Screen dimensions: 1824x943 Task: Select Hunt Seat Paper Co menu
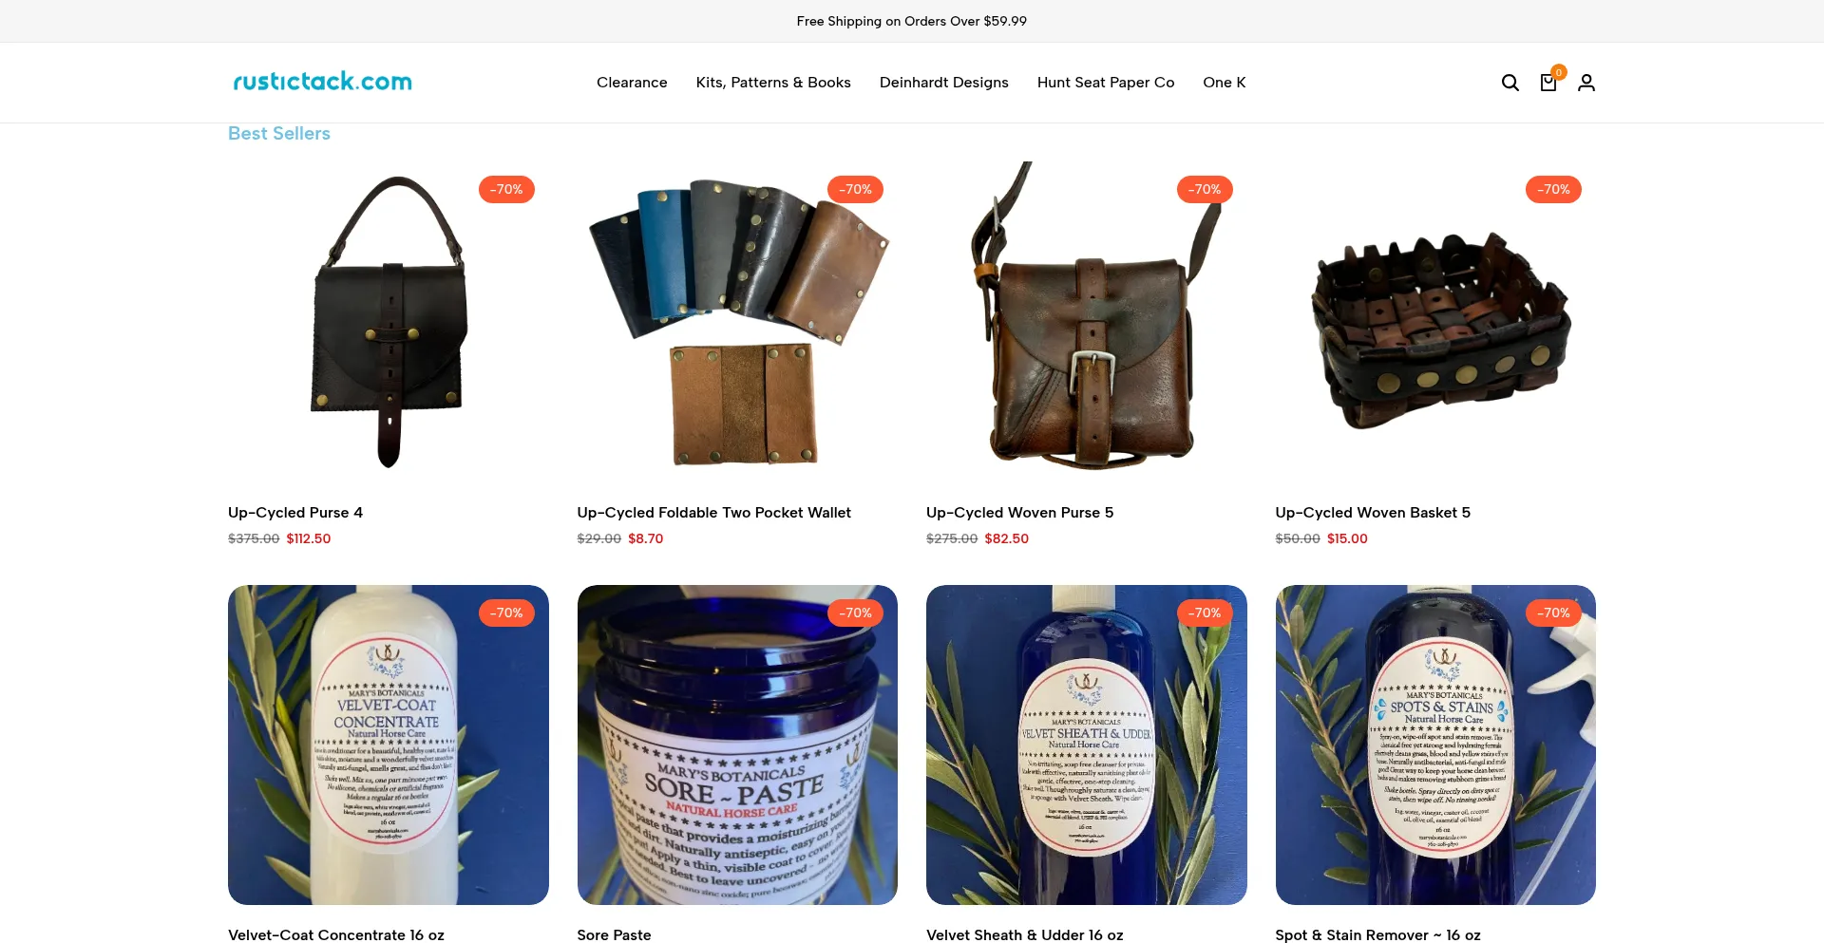(1106, 83)
